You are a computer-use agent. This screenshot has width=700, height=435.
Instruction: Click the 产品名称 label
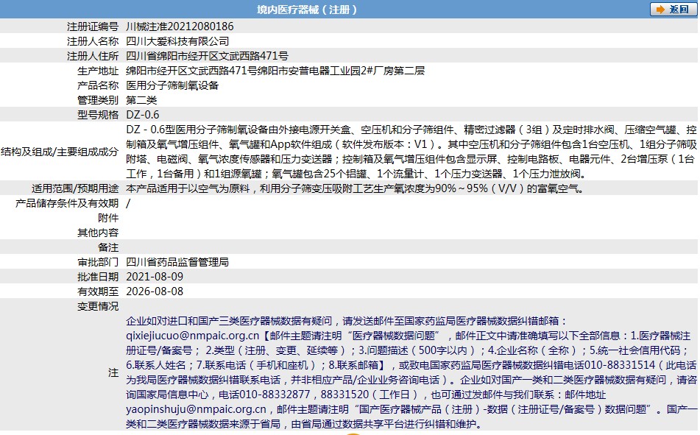(x=98, y=85)
